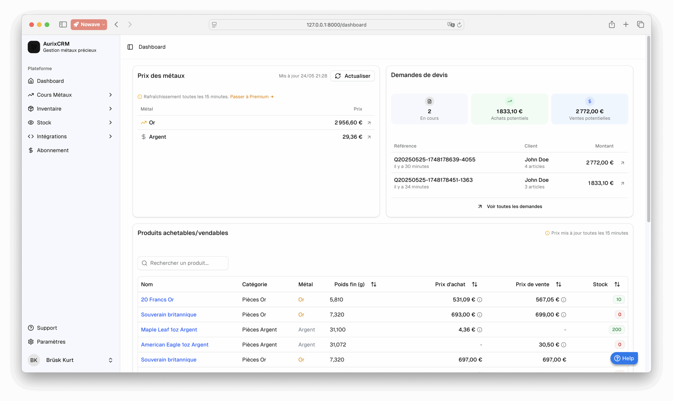Click amount 1 833,10 € in quotes table
This screenshot has width=673, height=401.
pyautogui.click(x=601, y=183)
